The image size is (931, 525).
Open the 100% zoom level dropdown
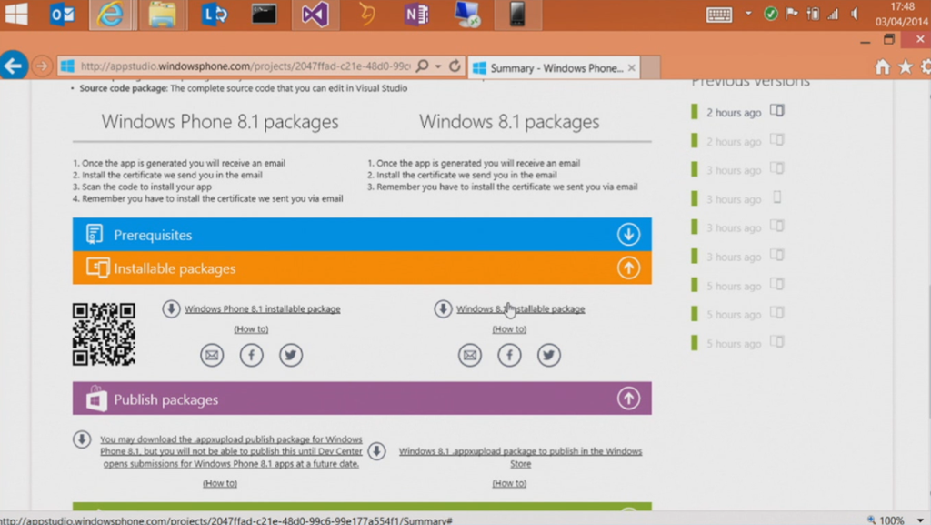[920, 520]
